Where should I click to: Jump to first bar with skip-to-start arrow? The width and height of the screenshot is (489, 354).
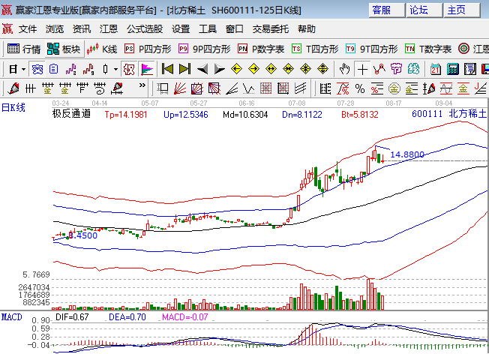(167, 69)
